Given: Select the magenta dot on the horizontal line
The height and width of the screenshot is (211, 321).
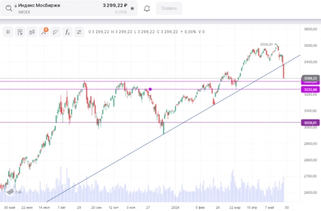Looking at the screenshot, I should coord(150,89).
